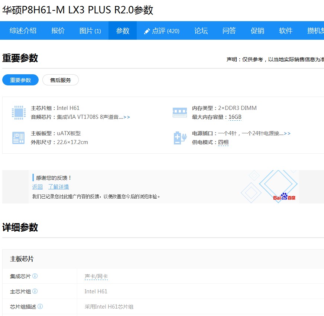
Task: Open the 攒机 tab at right edge
Action: coord(315,30)
